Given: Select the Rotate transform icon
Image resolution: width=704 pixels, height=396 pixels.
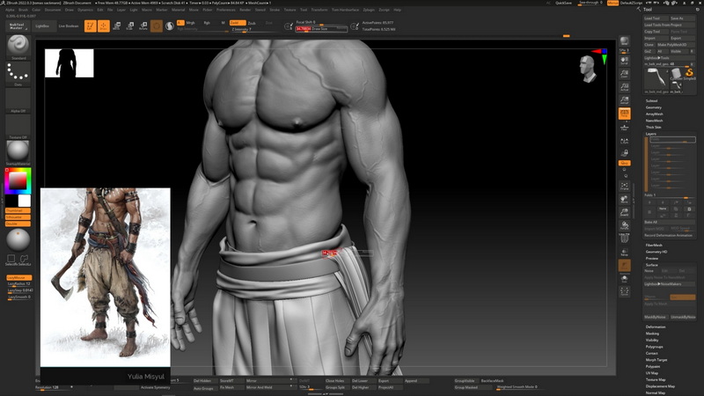Looking at the screenshot, I should 143,26.
